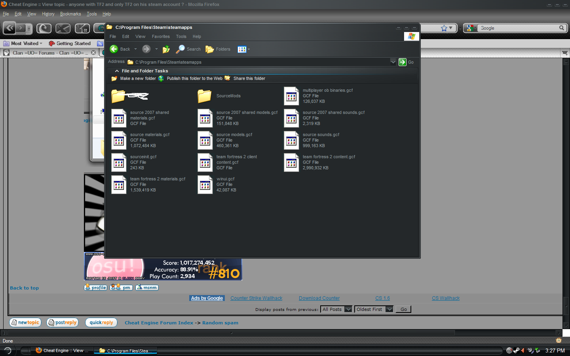
Task: Click the Make a new folder icon
Action: pyautogui.click(x=114, y=78)
